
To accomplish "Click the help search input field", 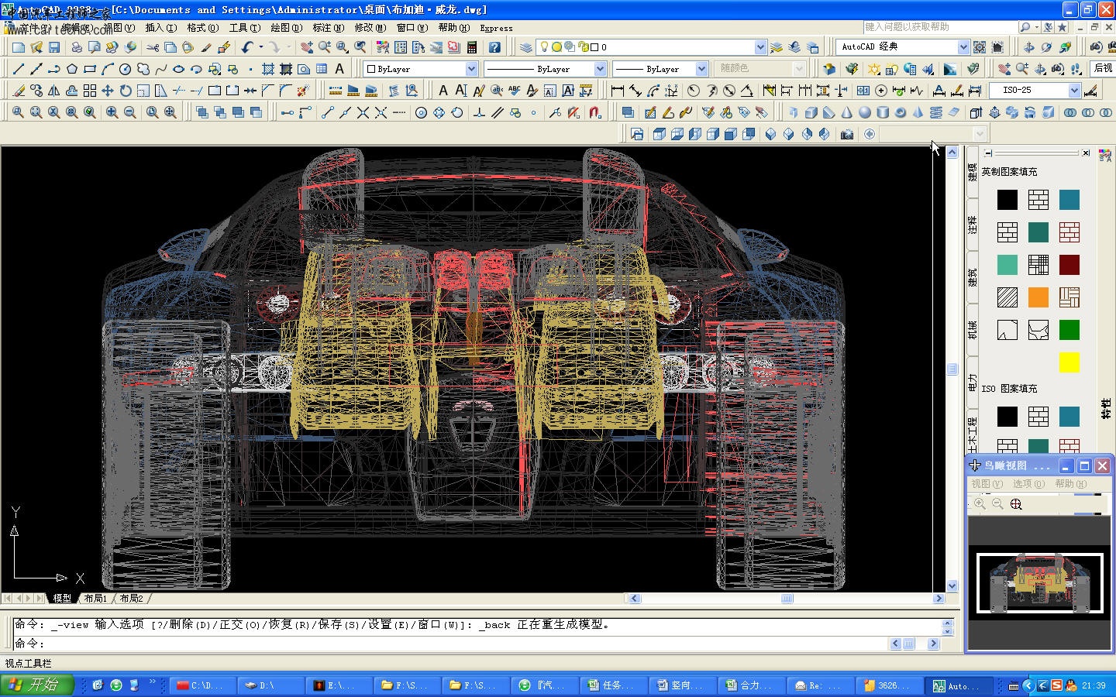I will click(940, 27).
